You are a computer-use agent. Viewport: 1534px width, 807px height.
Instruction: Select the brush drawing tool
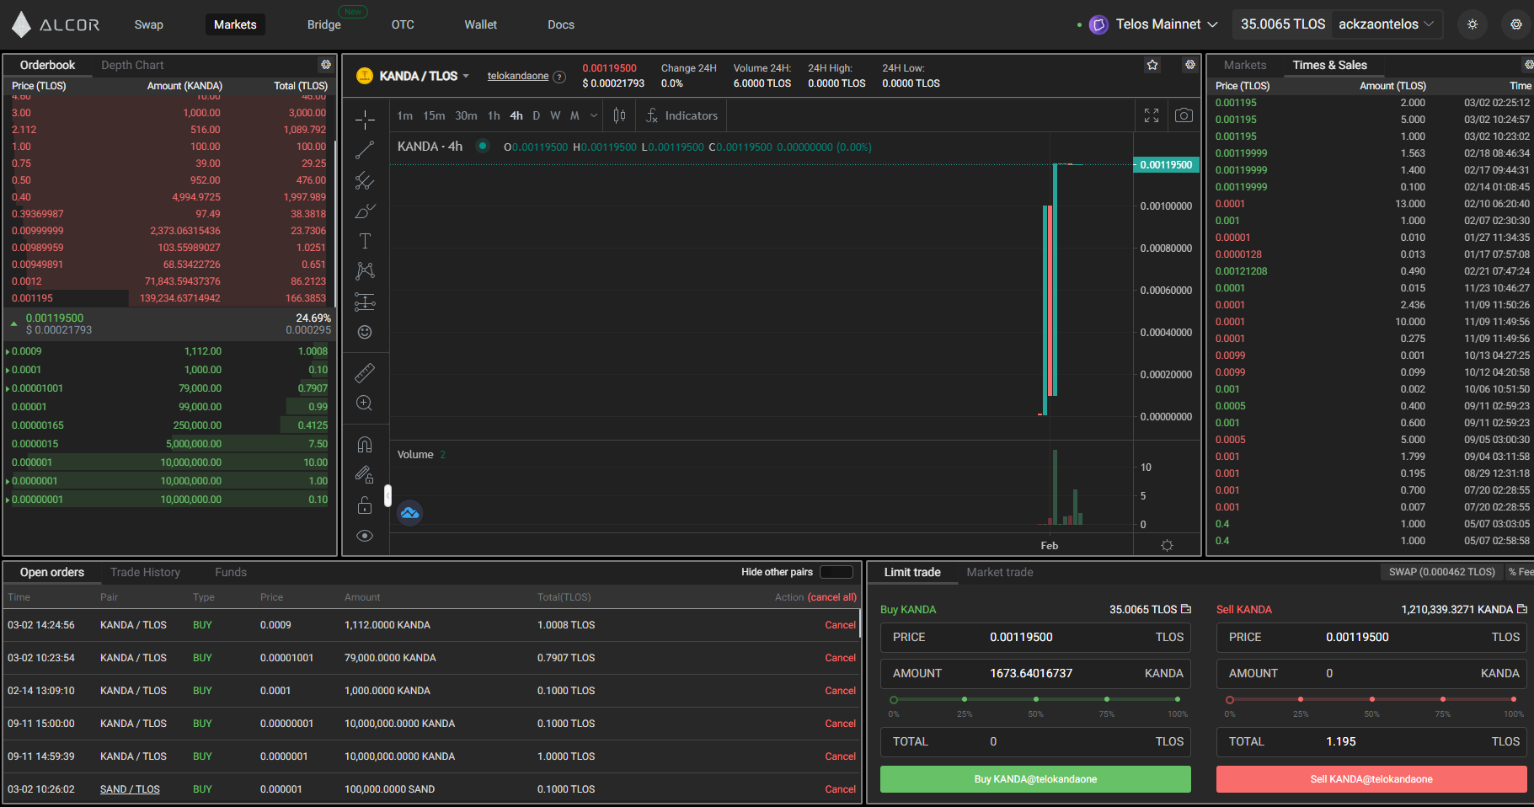tap(365, 211)
